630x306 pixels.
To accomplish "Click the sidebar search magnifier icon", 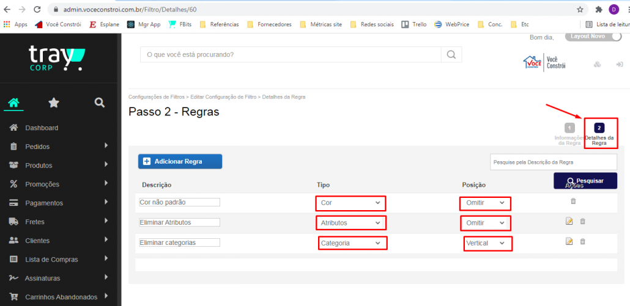I will coord(100,103).
